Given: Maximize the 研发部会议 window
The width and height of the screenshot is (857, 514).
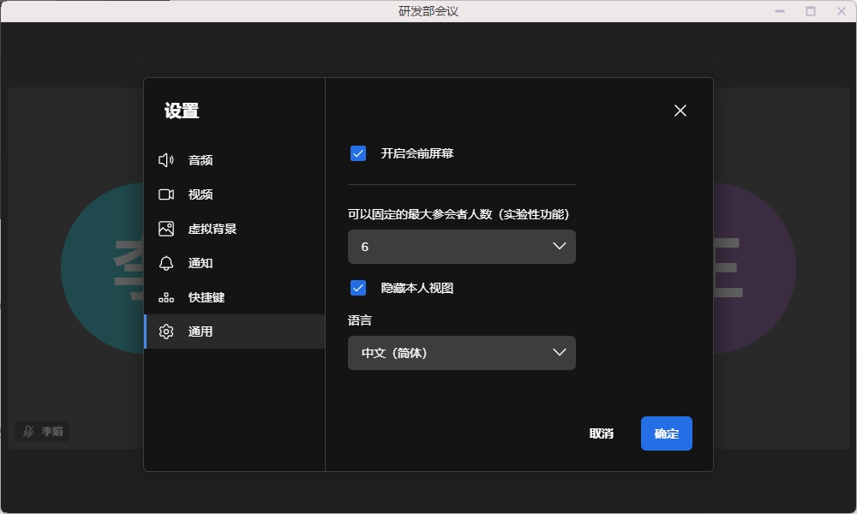Looking at the screenshot, I should [x=811, y=11].
